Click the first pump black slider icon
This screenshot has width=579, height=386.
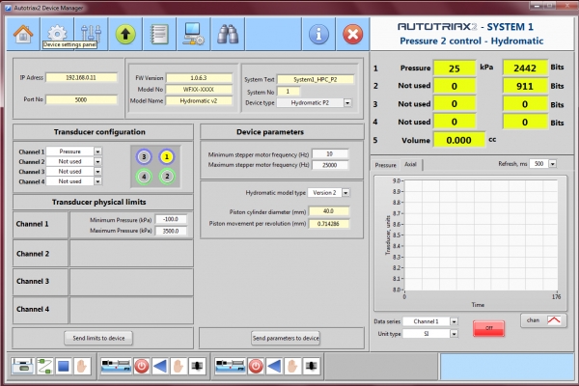197,366
